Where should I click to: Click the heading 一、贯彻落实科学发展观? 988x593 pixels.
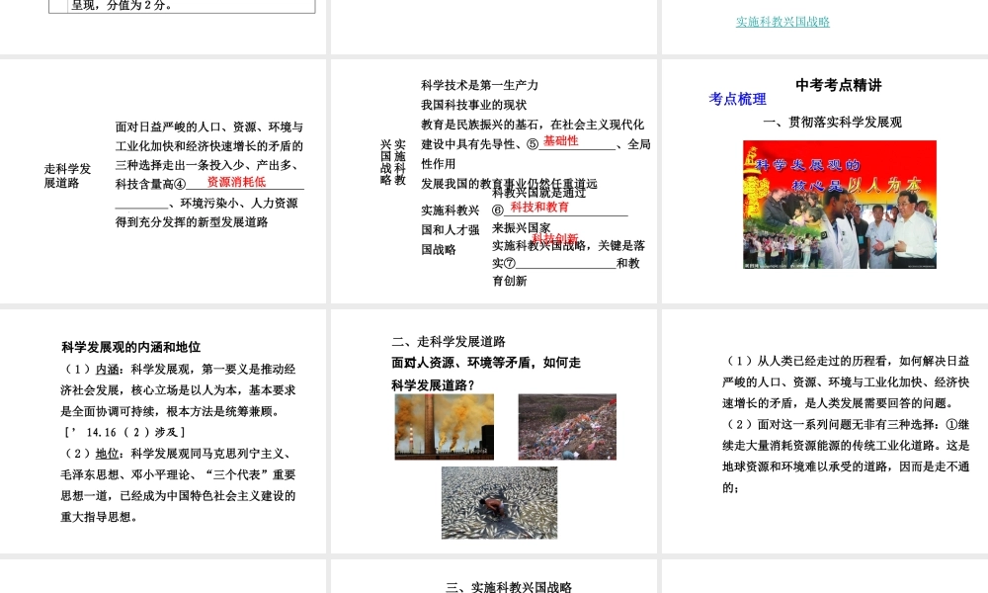pyautogui.click(x=832, y=123)
